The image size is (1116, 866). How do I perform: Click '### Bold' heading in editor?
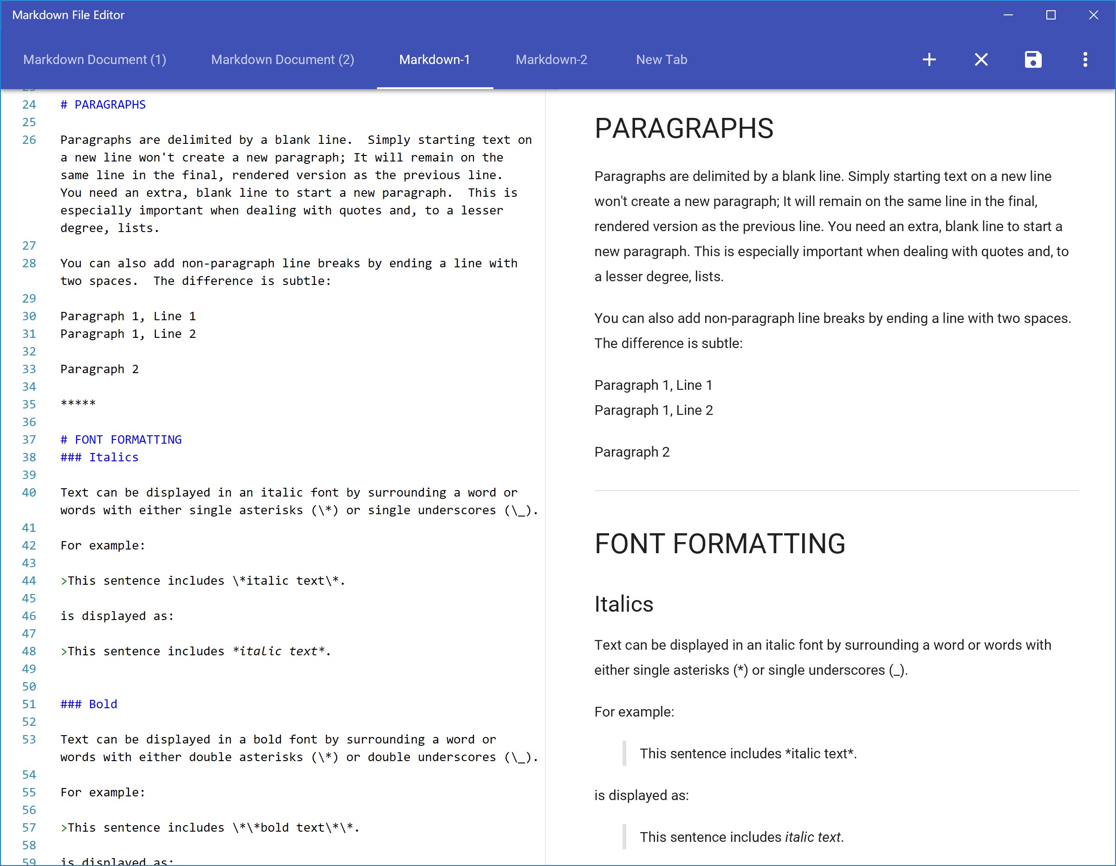(89, 704)
